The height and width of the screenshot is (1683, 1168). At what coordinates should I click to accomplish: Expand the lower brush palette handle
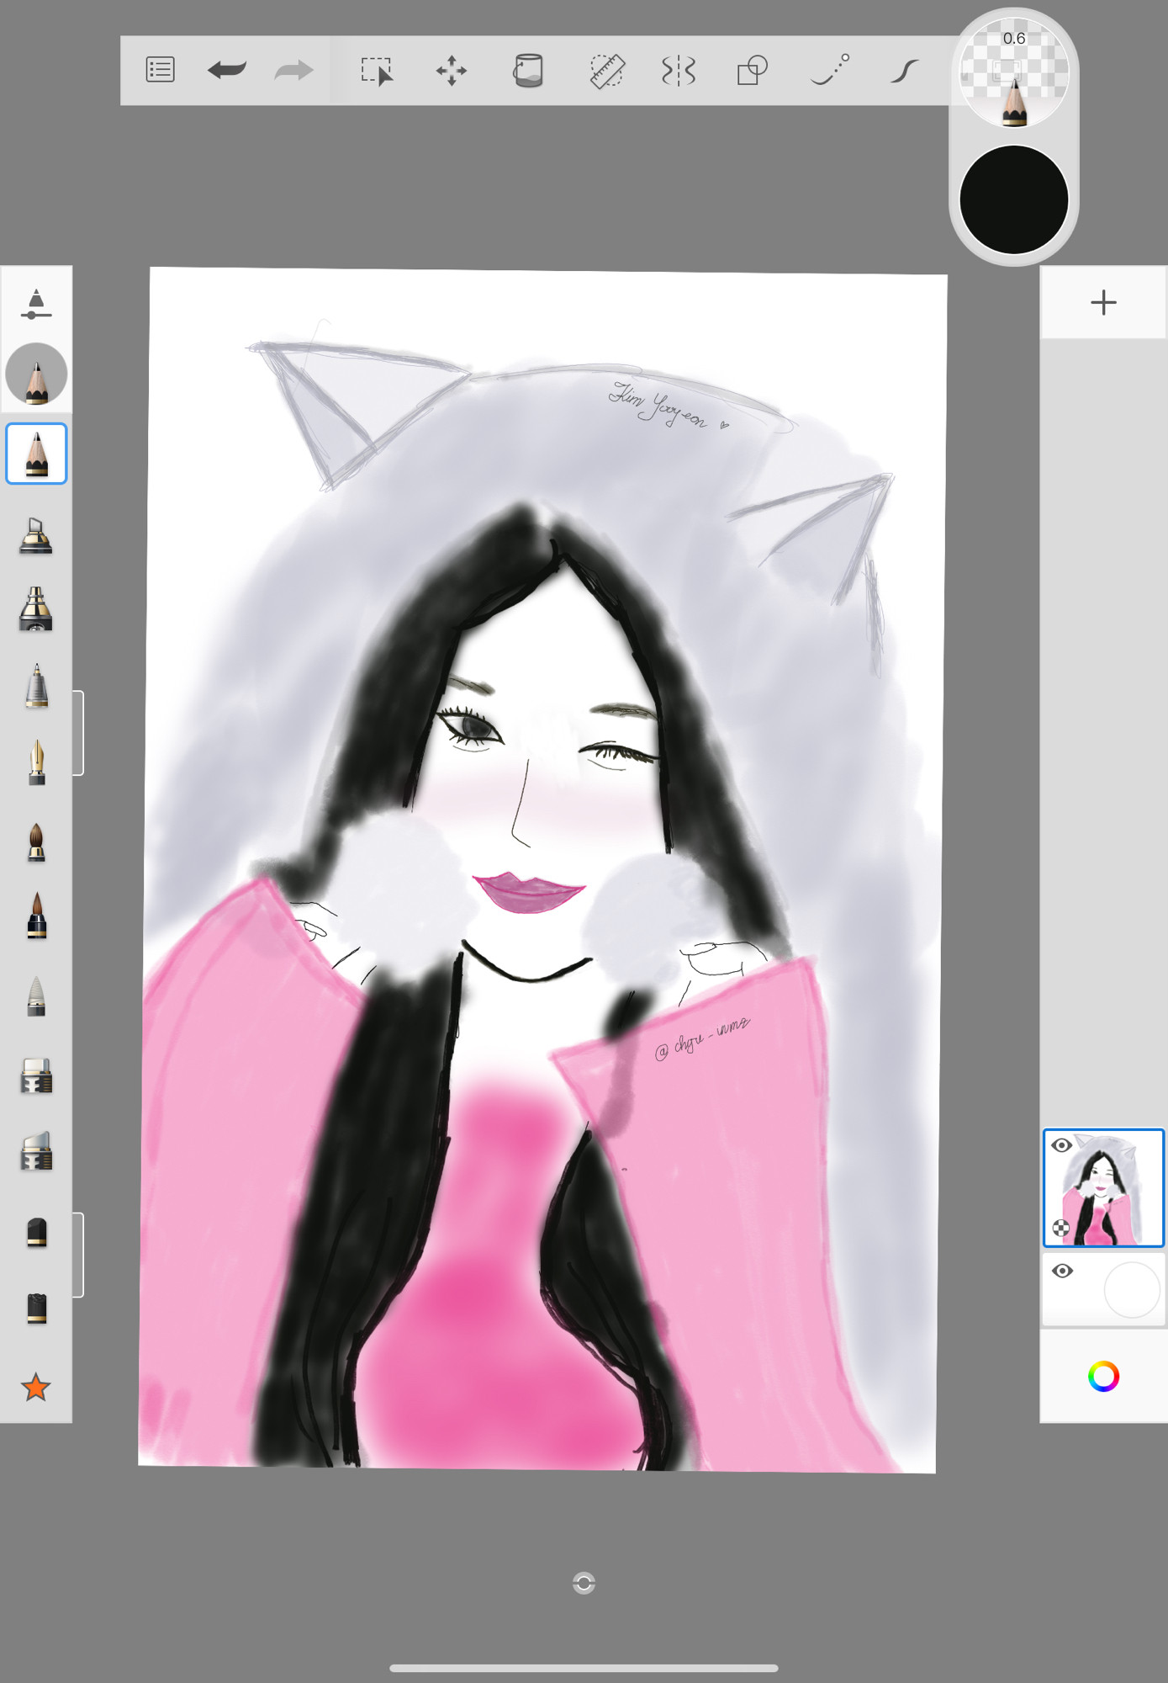[x=78, y=1255]
